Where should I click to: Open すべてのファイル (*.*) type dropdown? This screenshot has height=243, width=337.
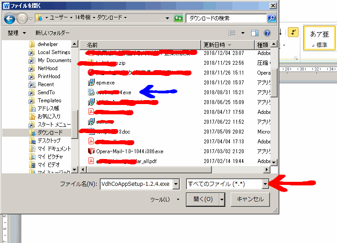point(265,184)
